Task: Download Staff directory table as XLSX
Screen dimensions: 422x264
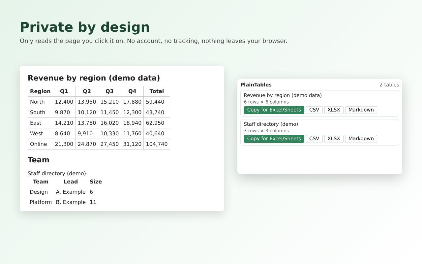Action: coord(334,139)
